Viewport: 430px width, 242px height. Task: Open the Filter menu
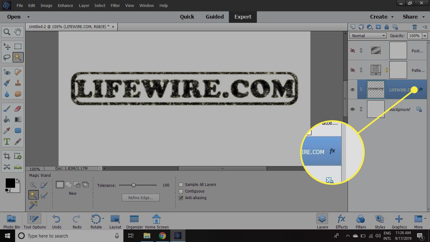click(115, 5)
